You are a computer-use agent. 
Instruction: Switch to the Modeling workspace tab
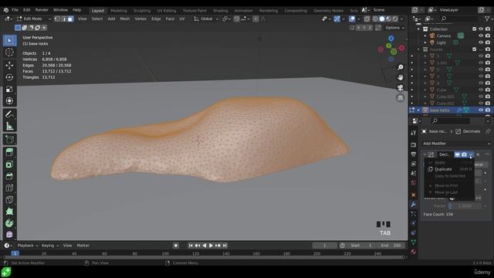119,10
